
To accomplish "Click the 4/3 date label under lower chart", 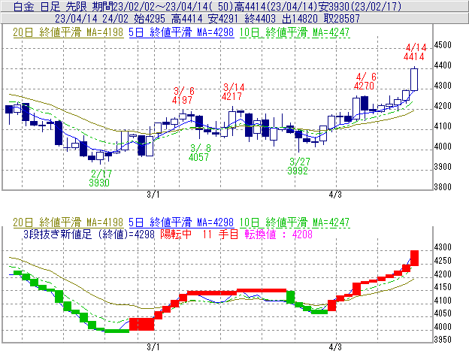I will [x=335, y=347].
